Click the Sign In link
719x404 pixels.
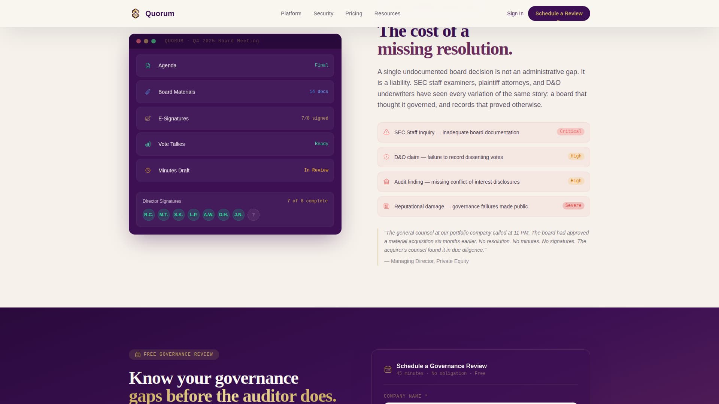(515, 13)
